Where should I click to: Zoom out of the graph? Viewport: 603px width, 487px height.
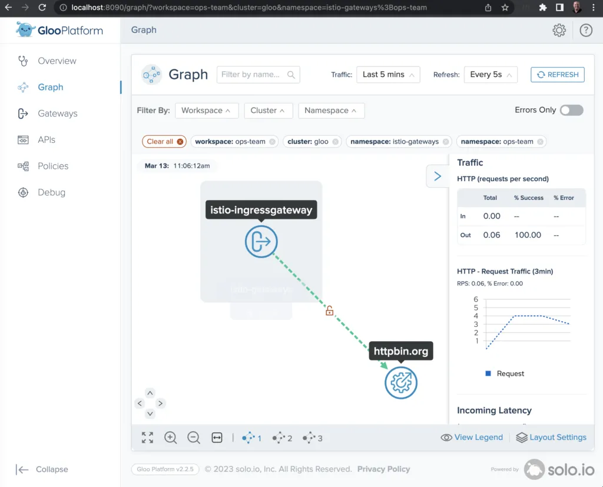click(x=193, y=438)
